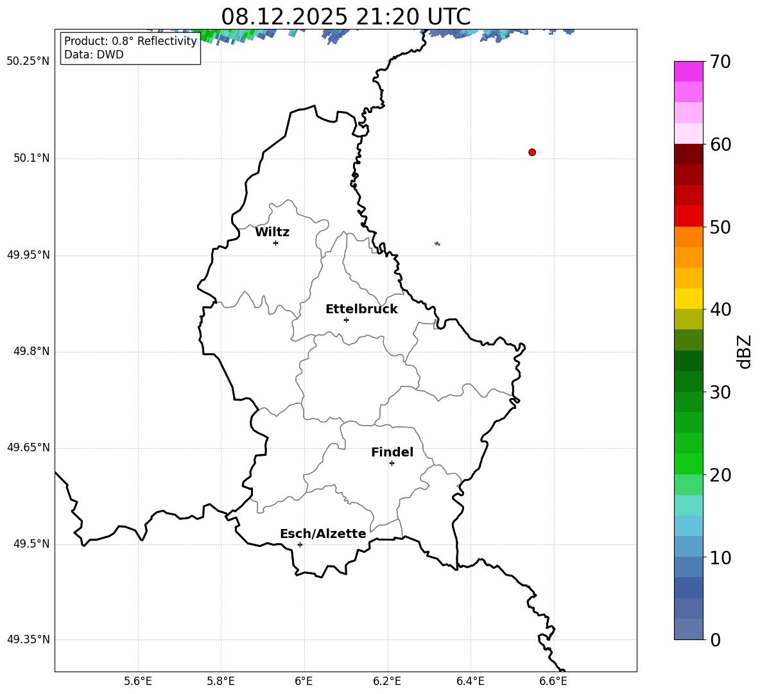Click the red dot radar marker
The width and height of the screenshot is (760, 694).
pos(532,152)
